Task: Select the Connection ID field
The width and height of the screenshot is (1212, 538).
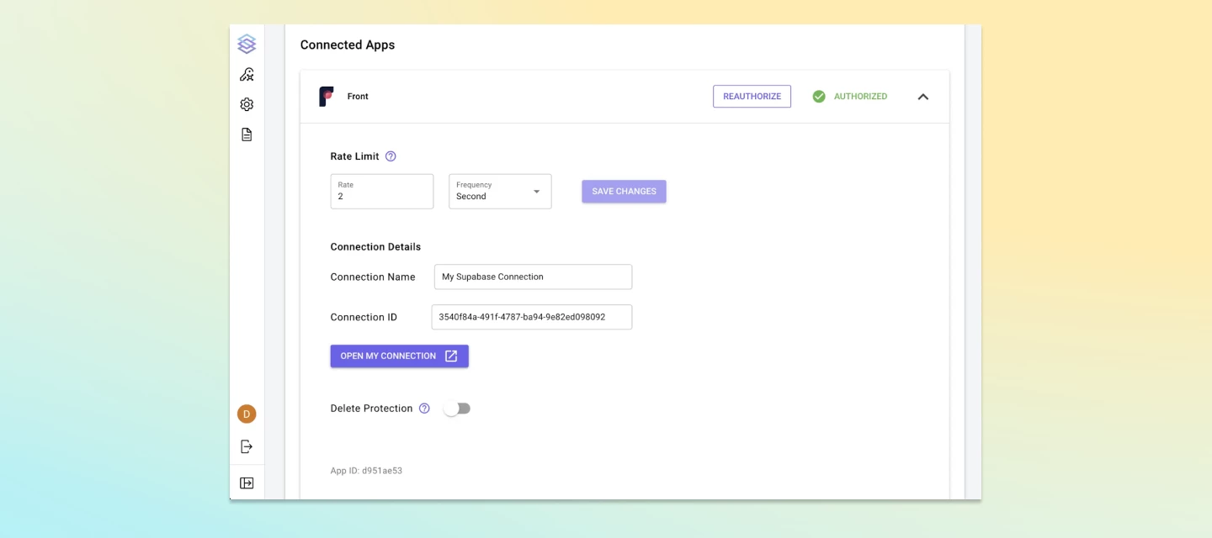Action: [531, 317]
